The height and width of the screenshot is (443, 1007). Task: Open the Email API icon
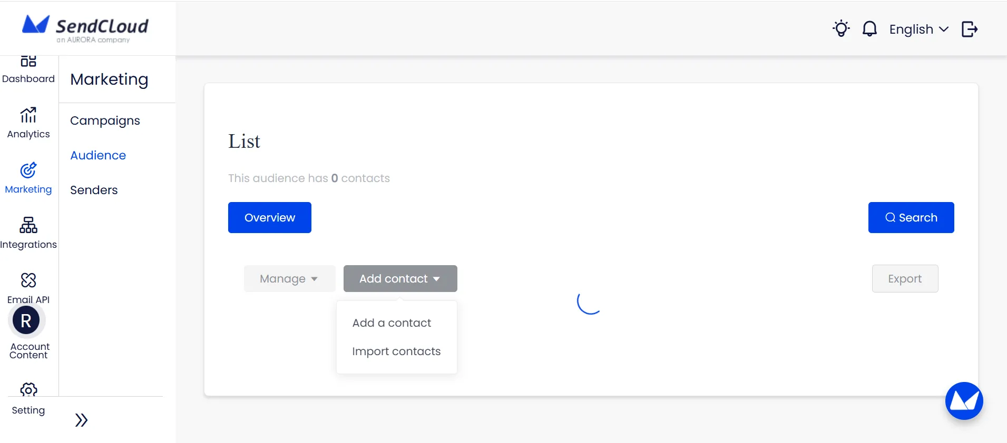point(28,280)
